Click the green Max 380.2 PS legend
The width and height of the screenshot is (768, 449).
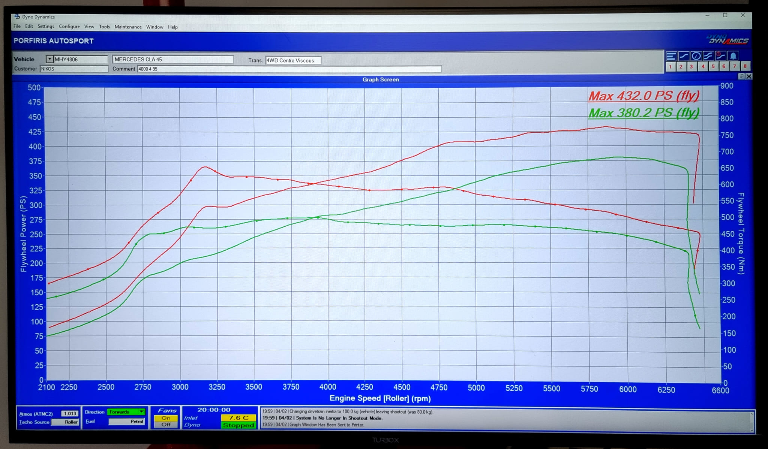point(643,112)
